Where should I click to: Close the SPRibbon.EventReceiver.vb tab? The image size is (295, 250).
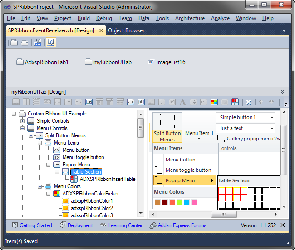tap(101, 30)
